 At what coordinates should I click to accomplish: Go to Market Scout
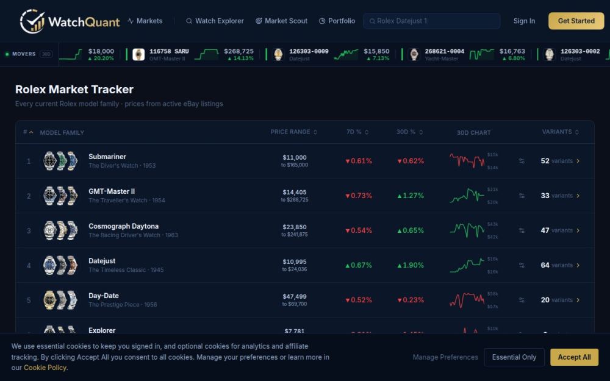[281, 21]
